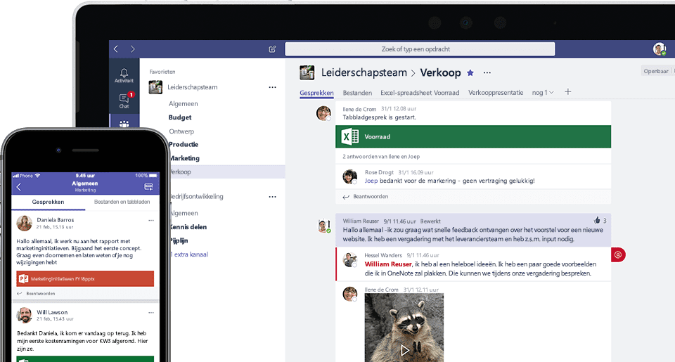Open Chat in the left sidebar
The width and height of the screenshot is (675, 362).
pyautogui.click(x=124, y=101)
